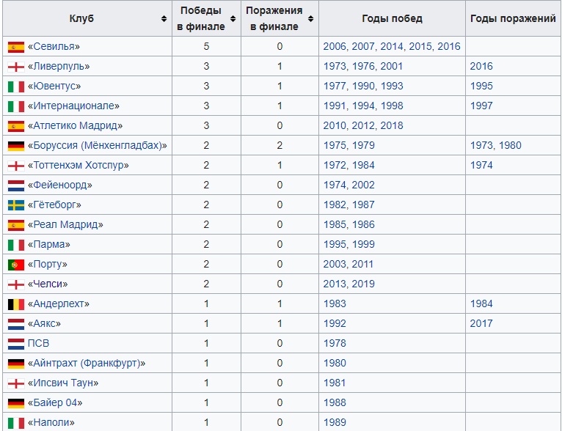
Task: Click the Dutch flag beside «Аякс»
Action: click(x=16, y=324)
